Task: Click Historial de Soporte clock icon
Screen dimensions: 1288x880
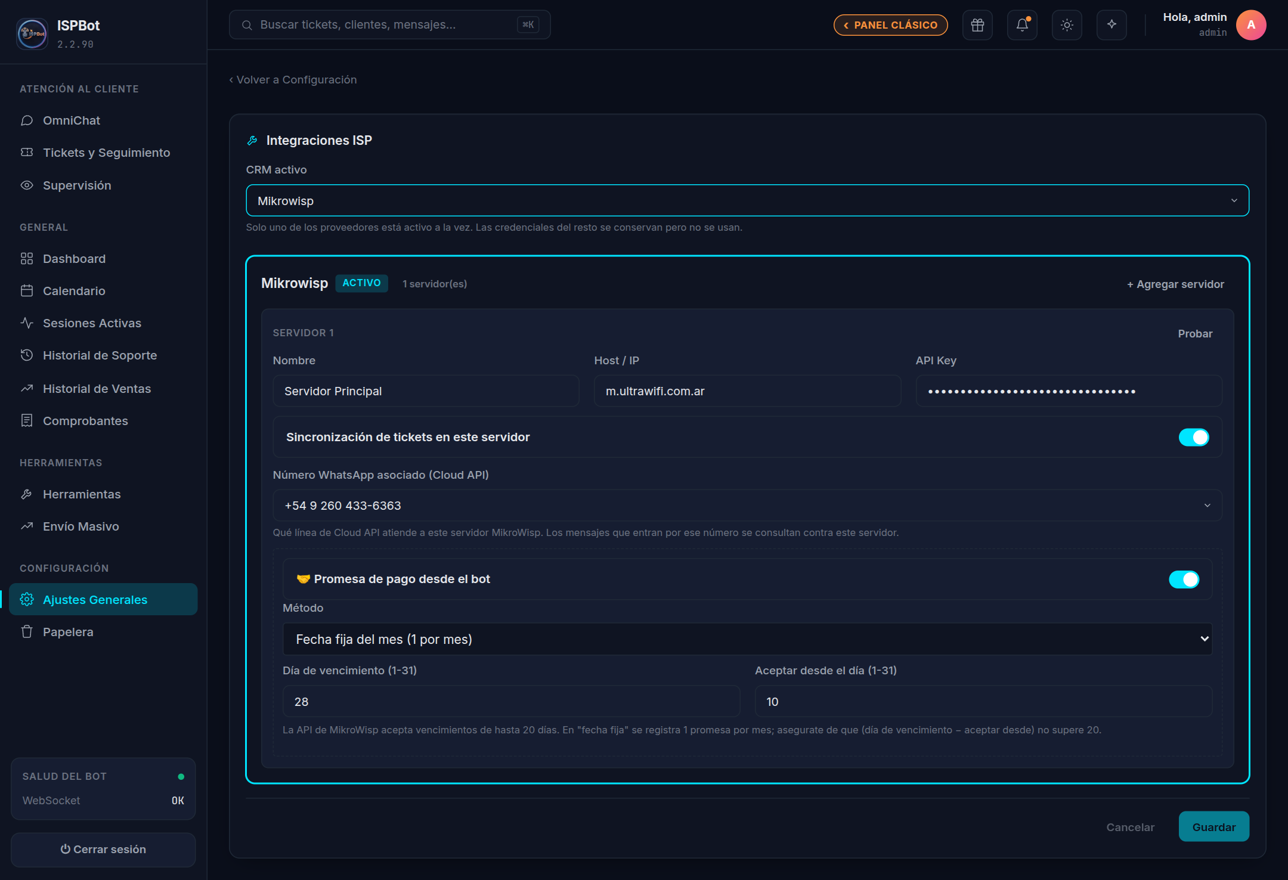Action: (27, 355)
